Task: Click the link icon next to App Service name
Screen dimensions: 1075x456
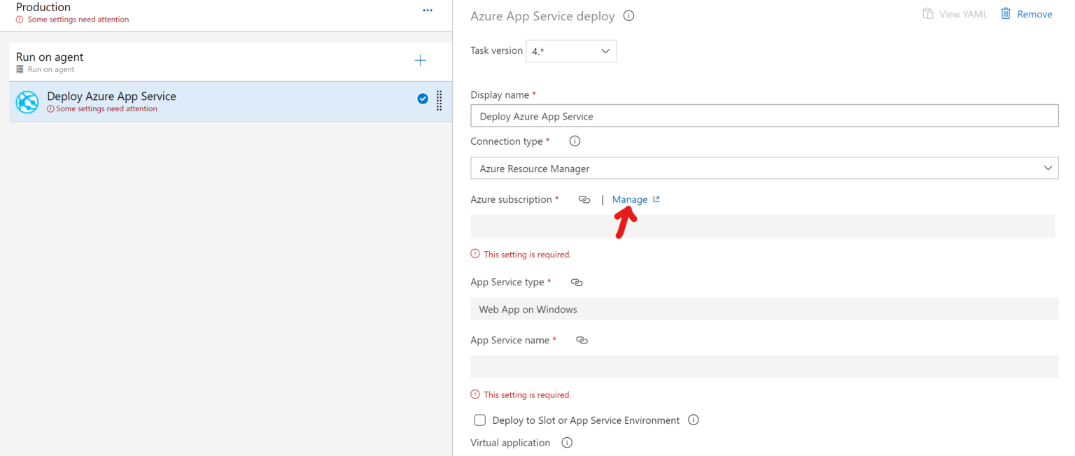Action: point(582,341)
